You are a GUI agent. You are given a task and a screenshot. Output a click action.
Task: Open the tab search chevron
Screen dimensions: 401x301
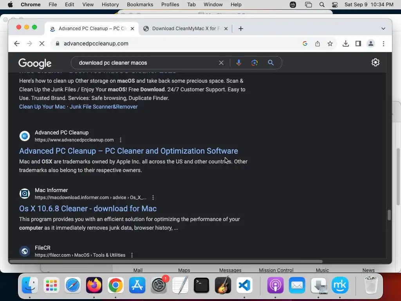click(x=383, y=28)
